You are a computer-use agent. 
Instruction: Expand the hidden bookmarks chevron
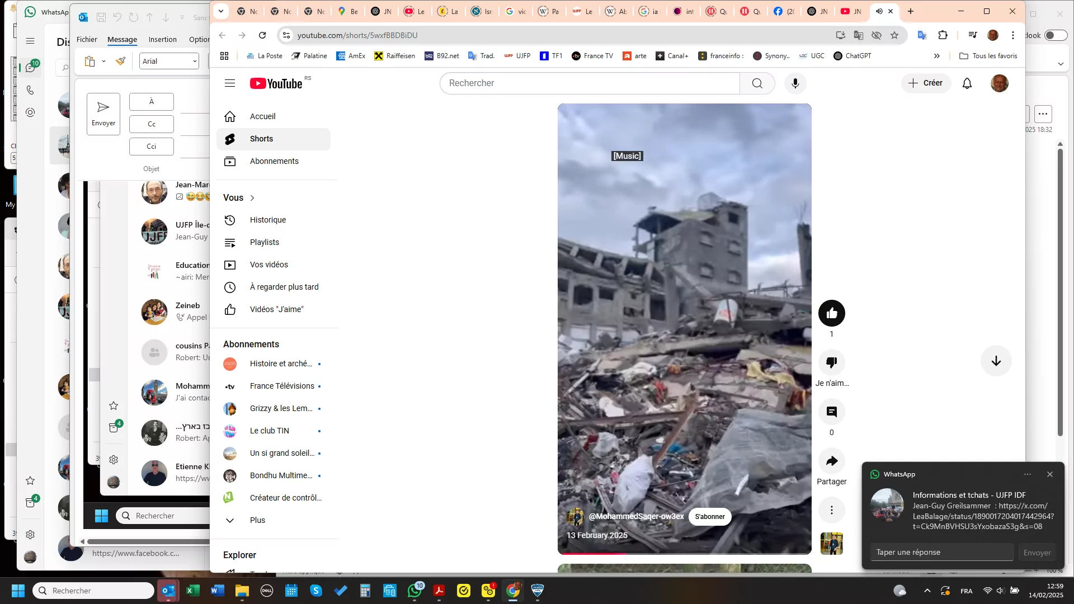point(937,56)
